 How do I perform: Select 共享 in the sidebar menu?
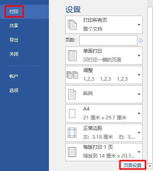[x=14, y=26]
